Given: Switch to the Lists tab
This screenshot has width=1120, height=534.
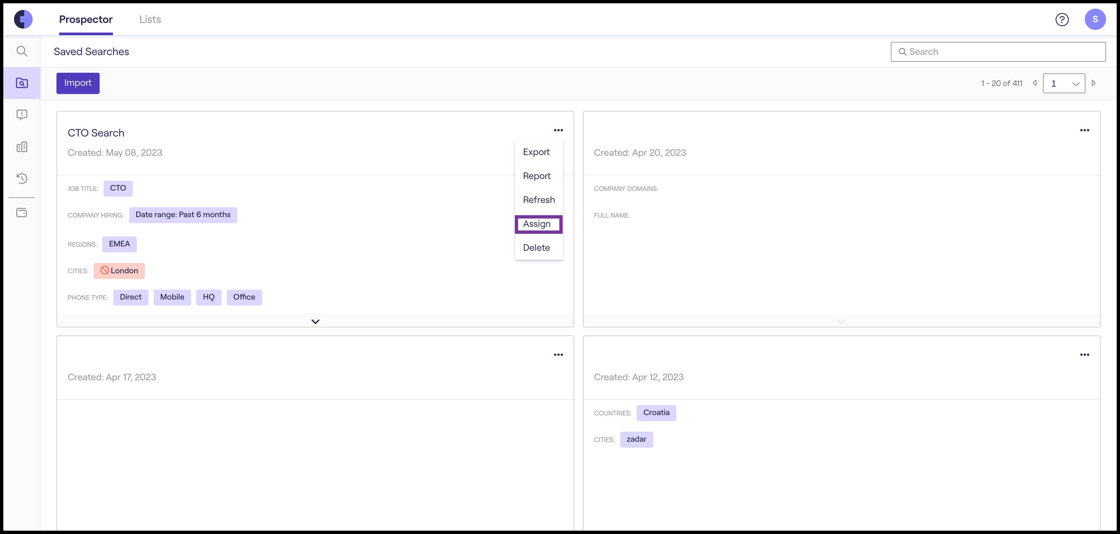Looking at the screenshot, I should pos(150,20).
